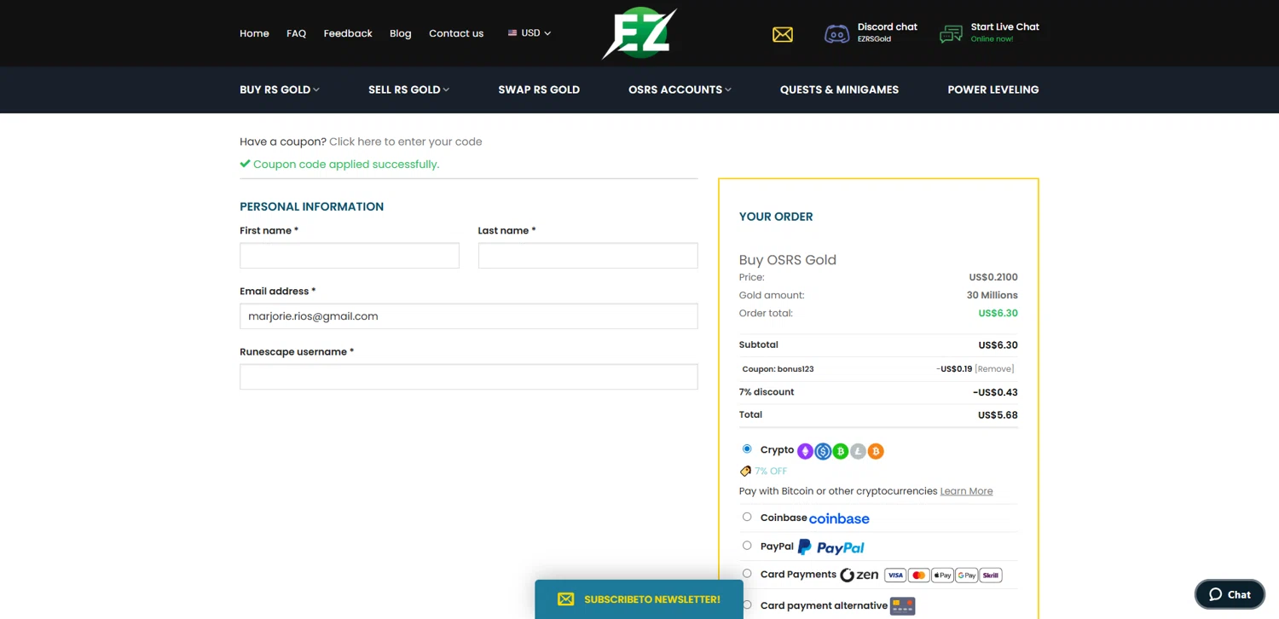Click the 7% OFF price tag icon

745,471
